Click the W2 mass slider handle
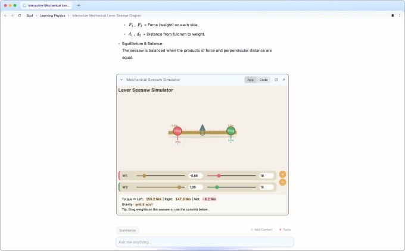Image resolution: width=405 pixels, height=251 pixels. [x=217, y=187]
